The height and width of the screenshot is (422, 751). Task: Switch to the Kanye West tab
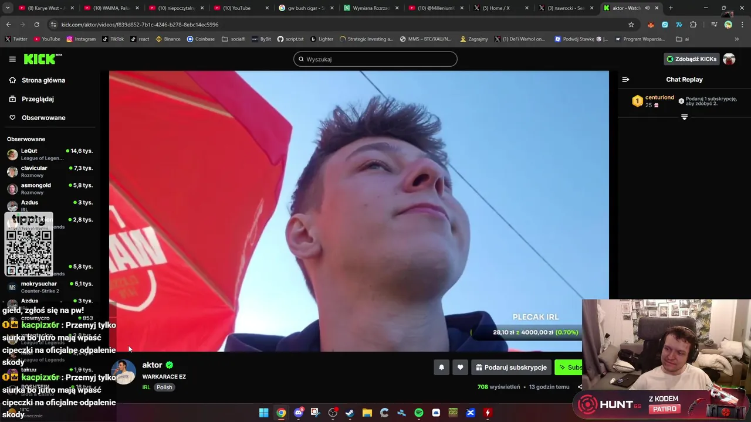click(46, 8)
